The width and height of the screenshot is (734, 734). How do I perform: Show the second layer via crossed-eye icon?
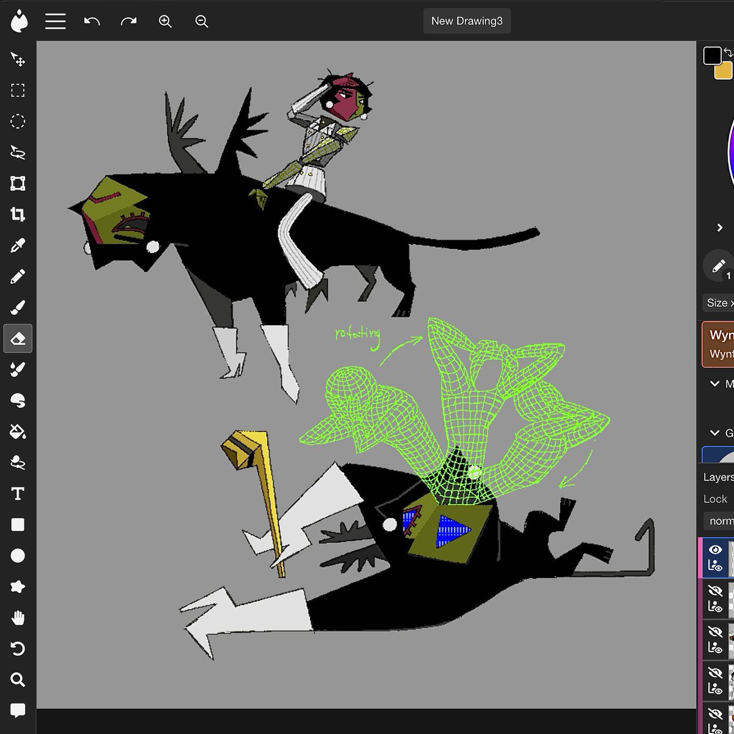coord(715,591)
